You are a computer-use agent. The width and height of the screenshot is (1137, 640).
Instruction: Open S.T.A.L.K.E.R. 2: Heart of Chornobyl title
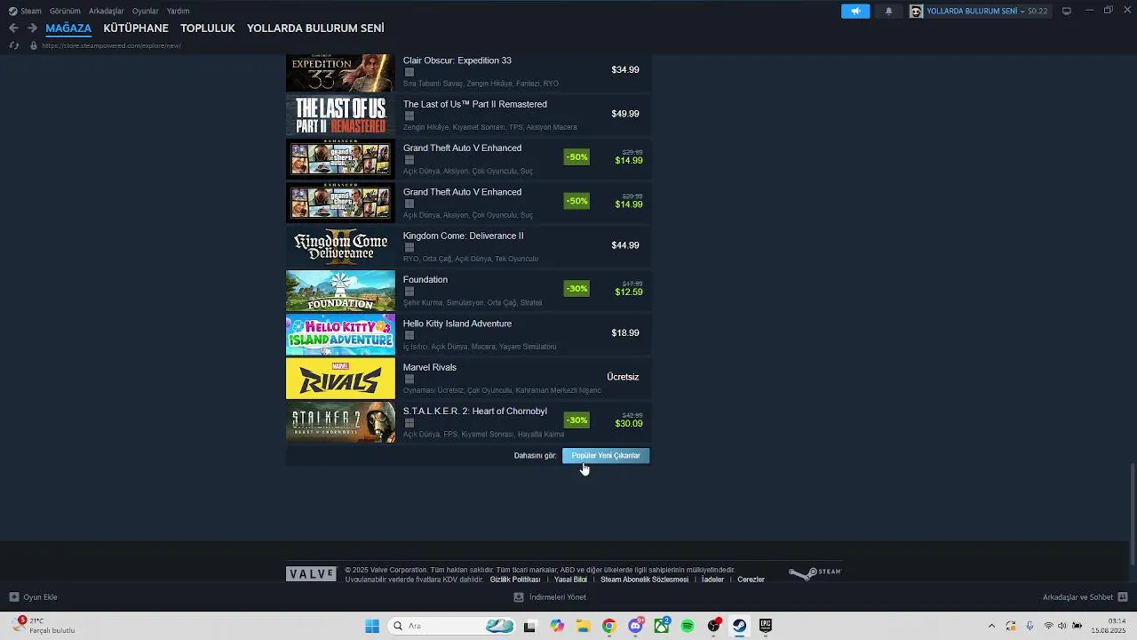[x=475, y=412]
